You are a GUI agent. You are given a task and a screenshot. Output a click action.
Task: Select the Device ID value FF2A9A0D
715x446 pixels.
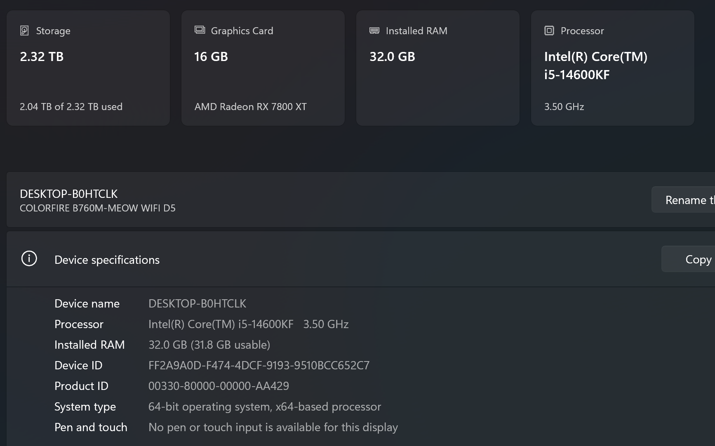pyautogui.click(x=259, y=366)
